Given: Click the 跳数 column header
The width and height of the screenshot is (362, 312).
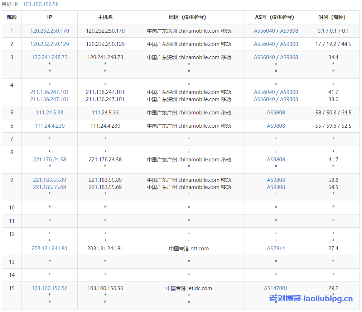Looking at the screenshot, I should [12, 17].
